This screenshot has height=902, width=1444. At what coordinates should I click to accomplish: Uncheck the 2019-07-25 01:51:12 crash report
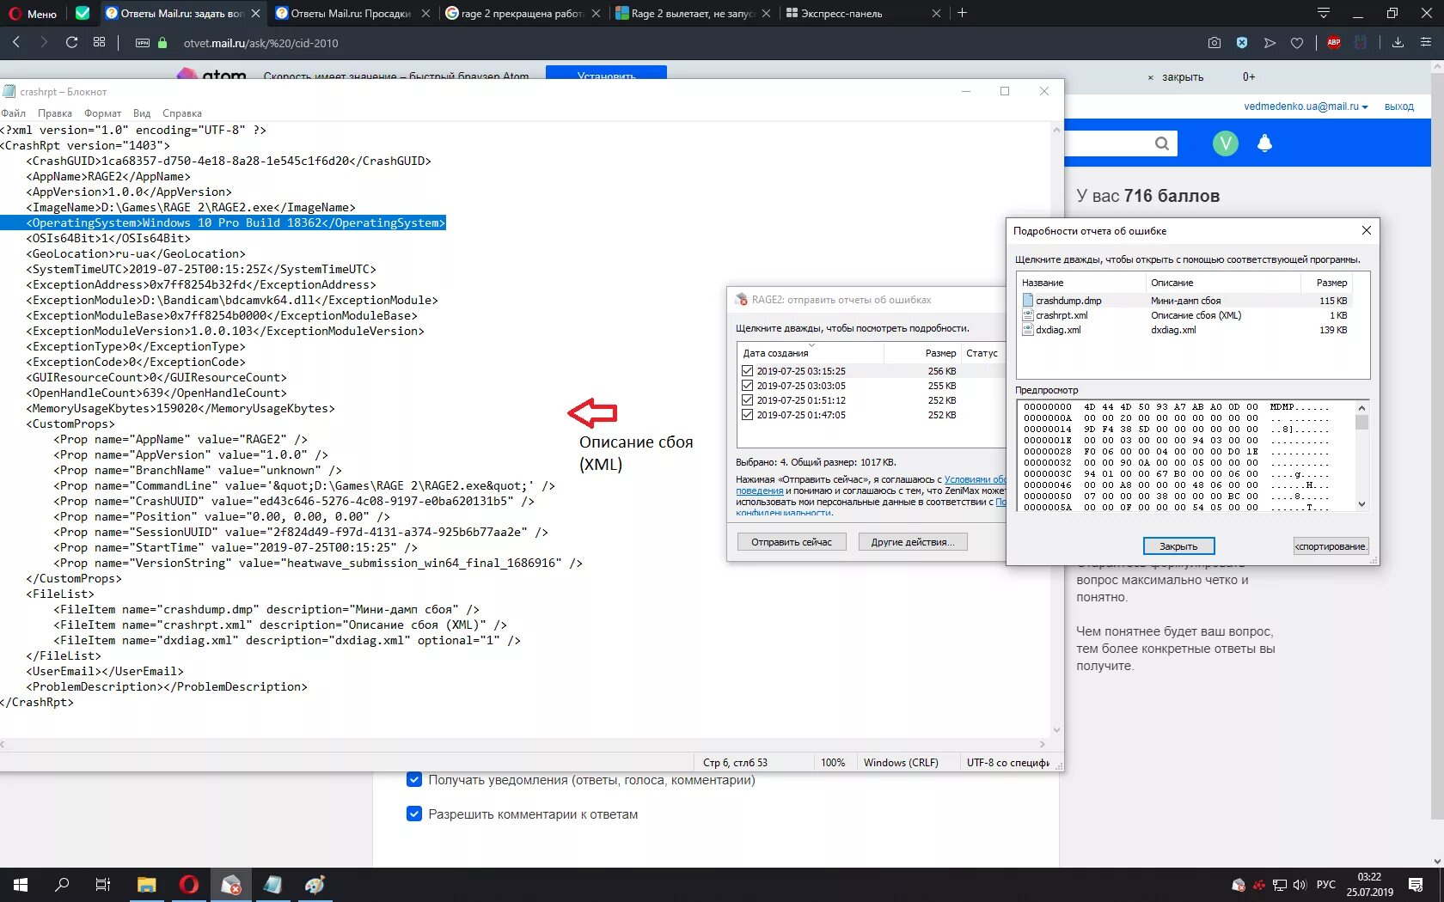[x=747, y=400]
